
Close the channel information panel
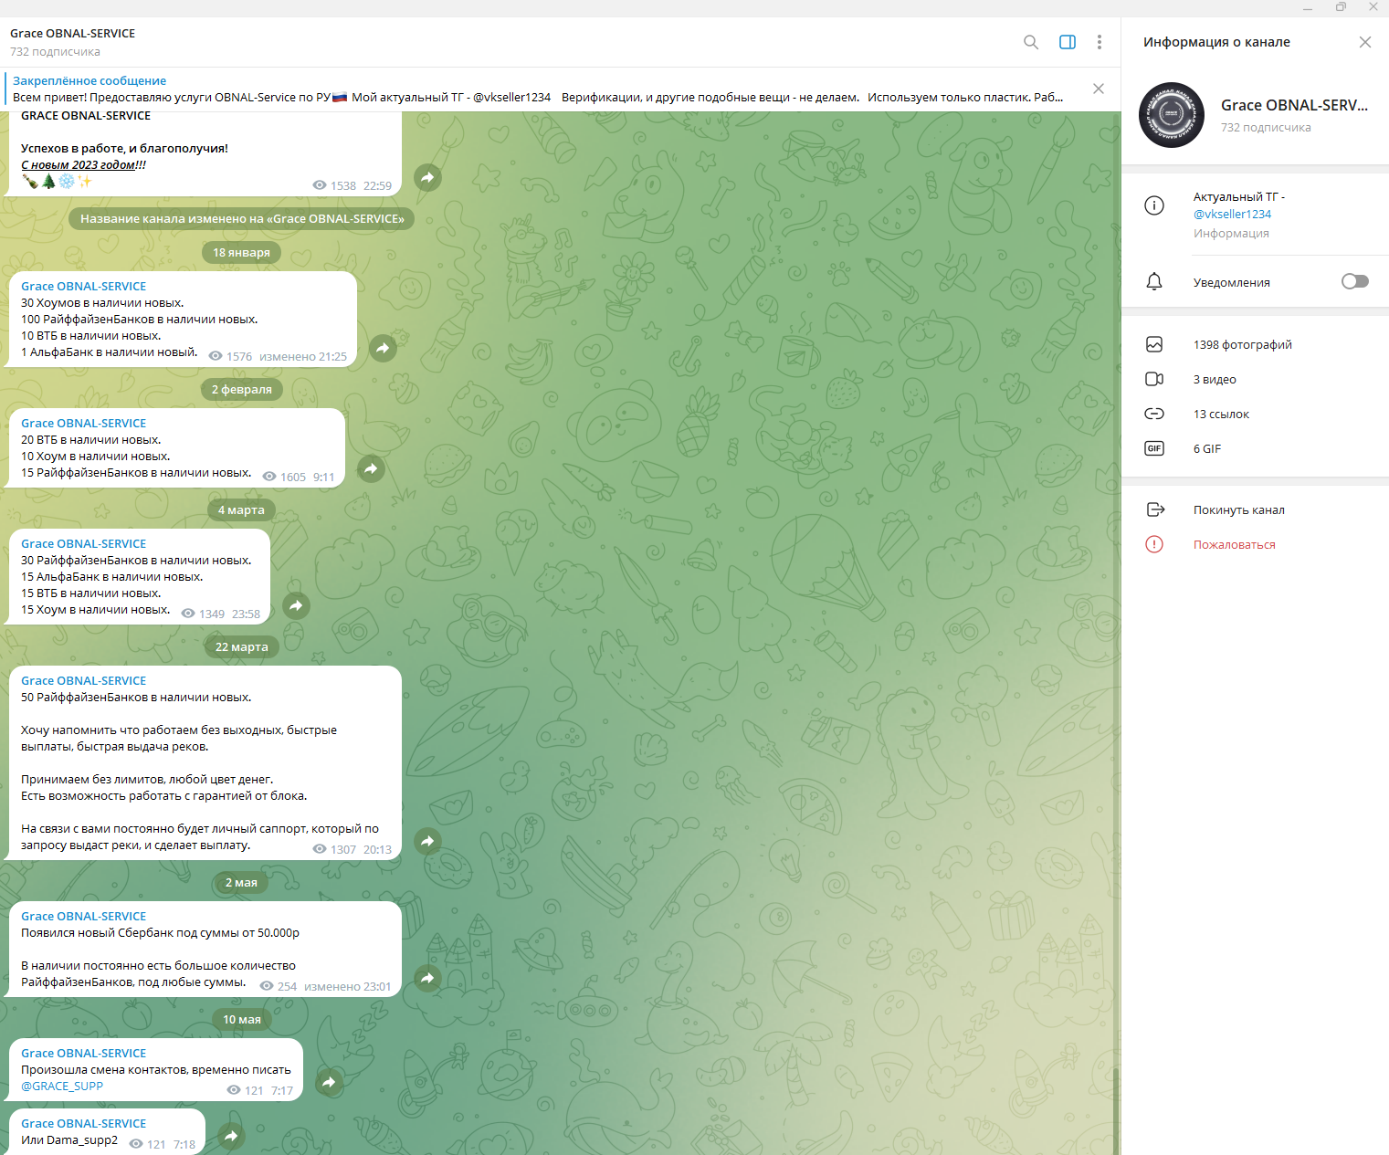tap(1365, 42)
